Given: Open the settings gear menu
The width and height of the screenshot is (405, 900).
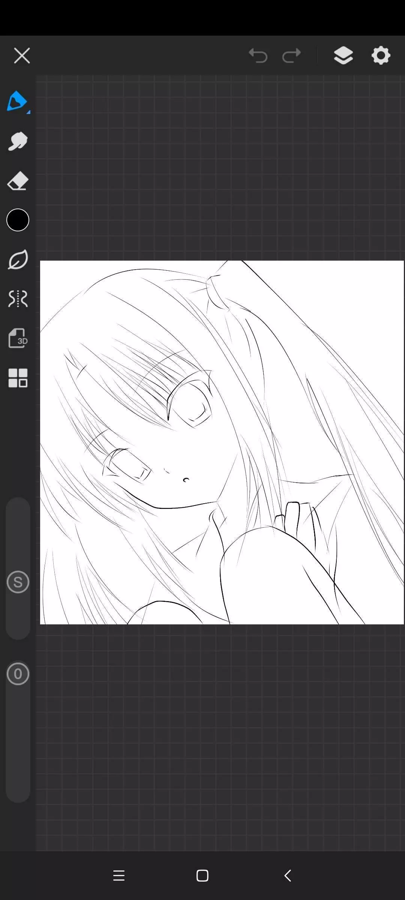Looking at the screenshot, I should coord(381,56).
